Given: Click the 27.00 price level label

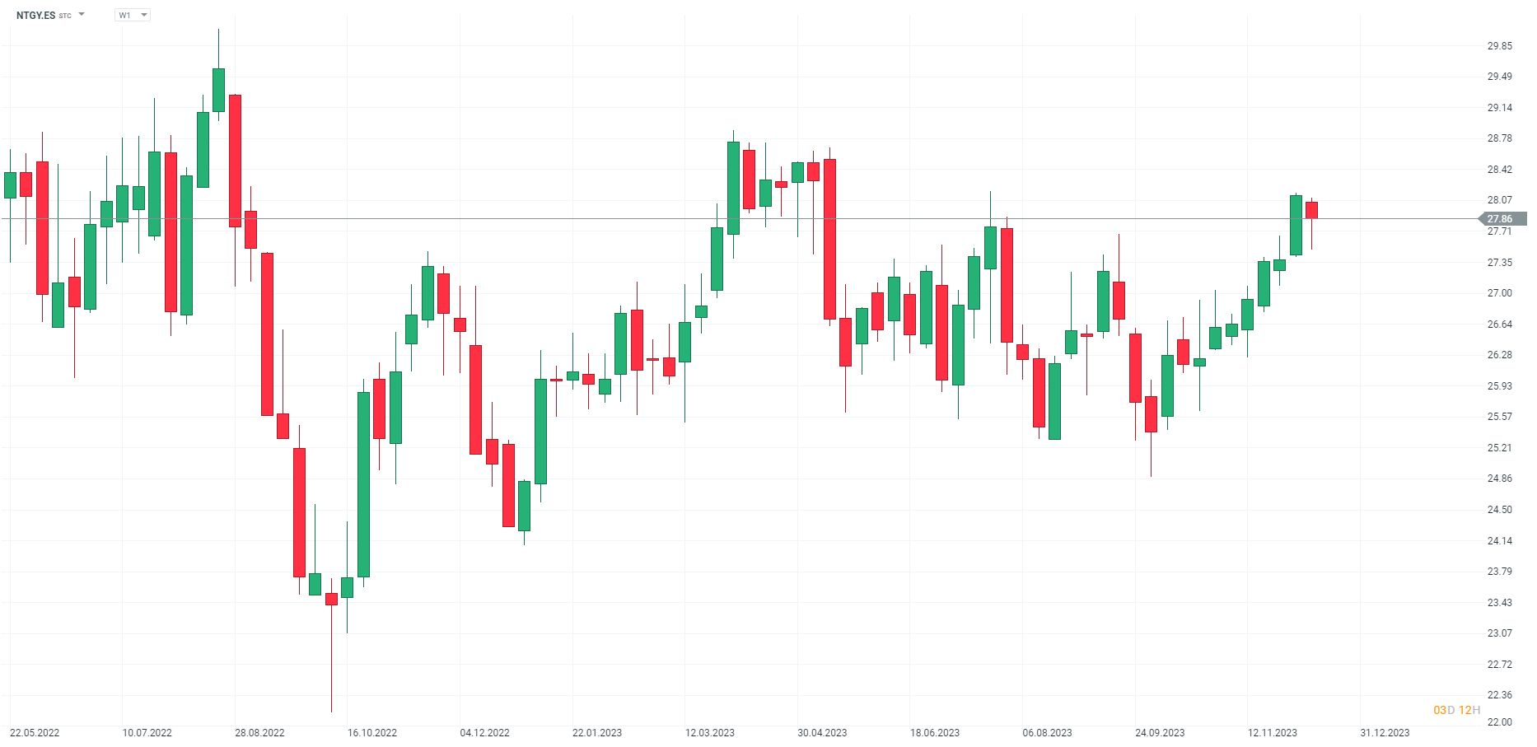Looking at the screenshot, I should click(1499, 293).
